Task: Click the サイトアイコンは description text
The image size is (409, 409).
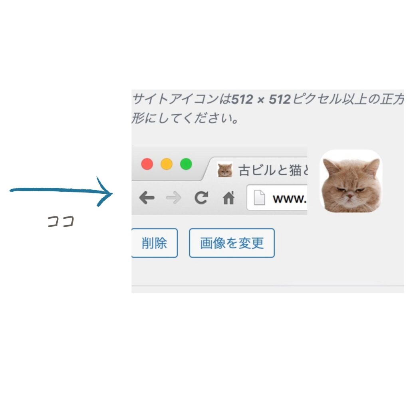Action: tap(182, 99)
